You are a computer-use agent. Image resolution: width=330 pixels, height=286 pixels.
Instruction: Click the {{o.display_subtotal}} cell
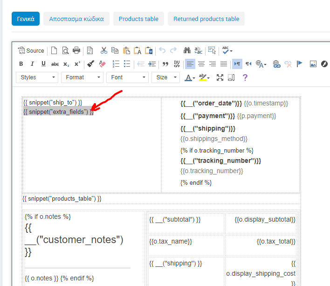265,219
